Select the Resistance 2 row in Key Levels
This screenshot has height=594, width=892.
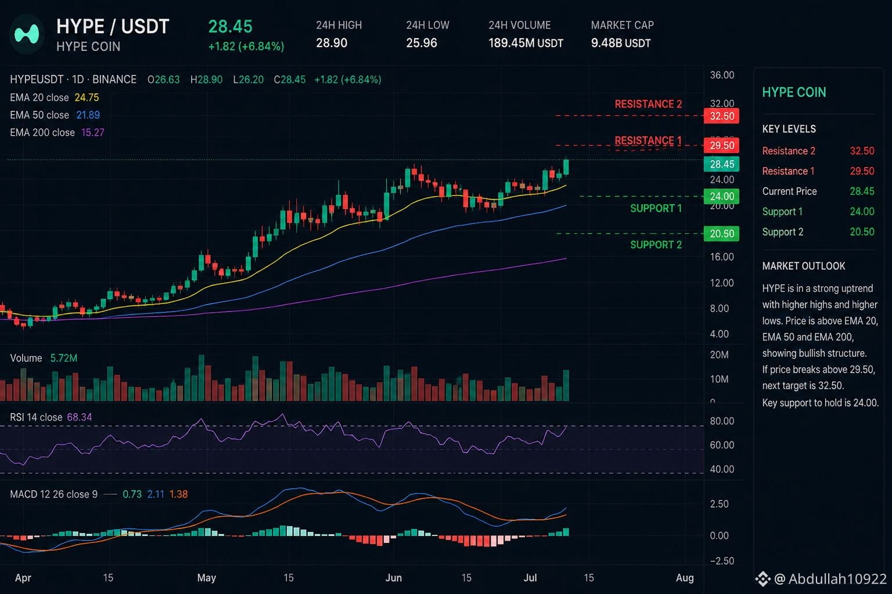click(818, 151)
